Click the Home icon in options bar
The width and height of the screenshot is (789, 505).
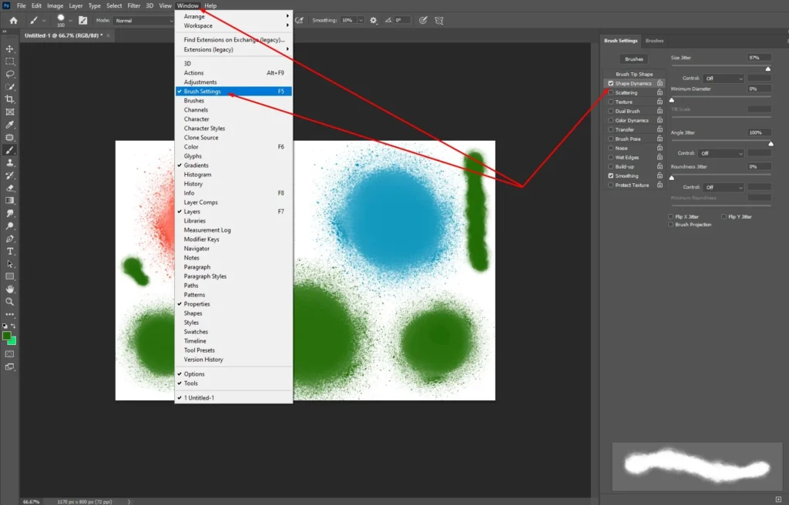(14, 21)
